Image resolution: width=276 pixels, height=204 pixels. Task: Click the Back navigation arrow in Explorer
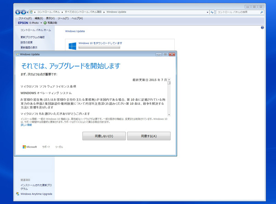(17, 12)
